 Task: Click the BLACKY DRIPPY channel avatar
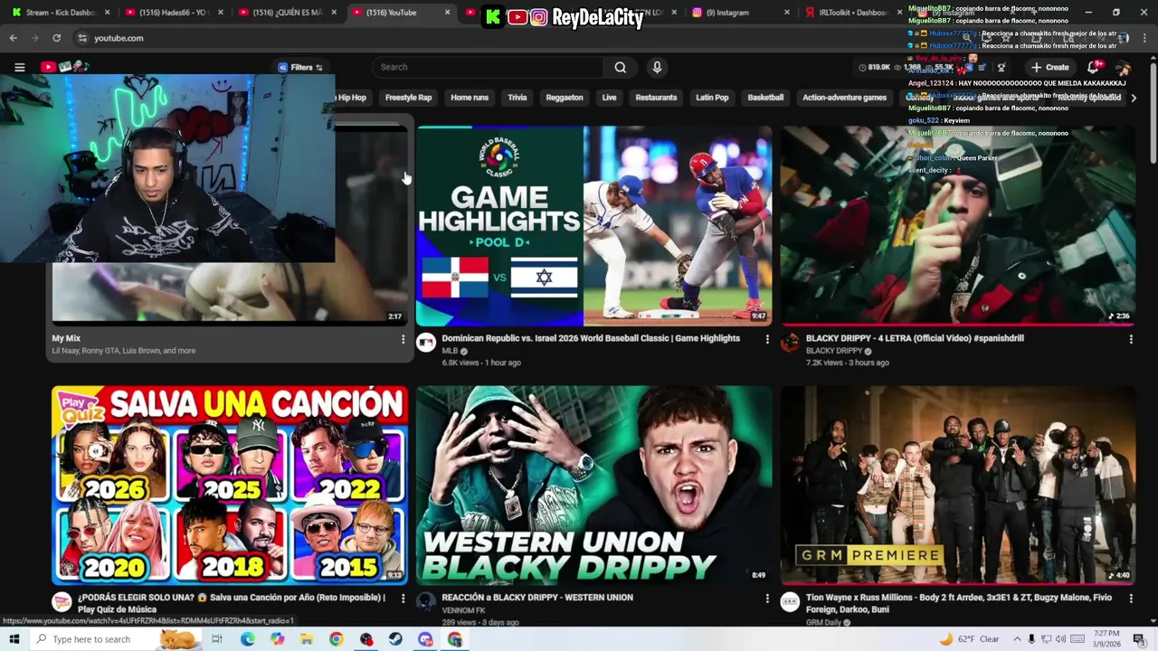(790, 342)
